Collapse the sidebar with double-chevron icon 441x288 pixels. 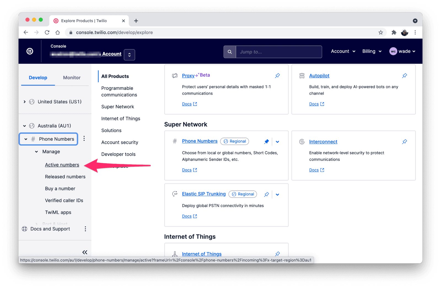click(x=85, y=252)
